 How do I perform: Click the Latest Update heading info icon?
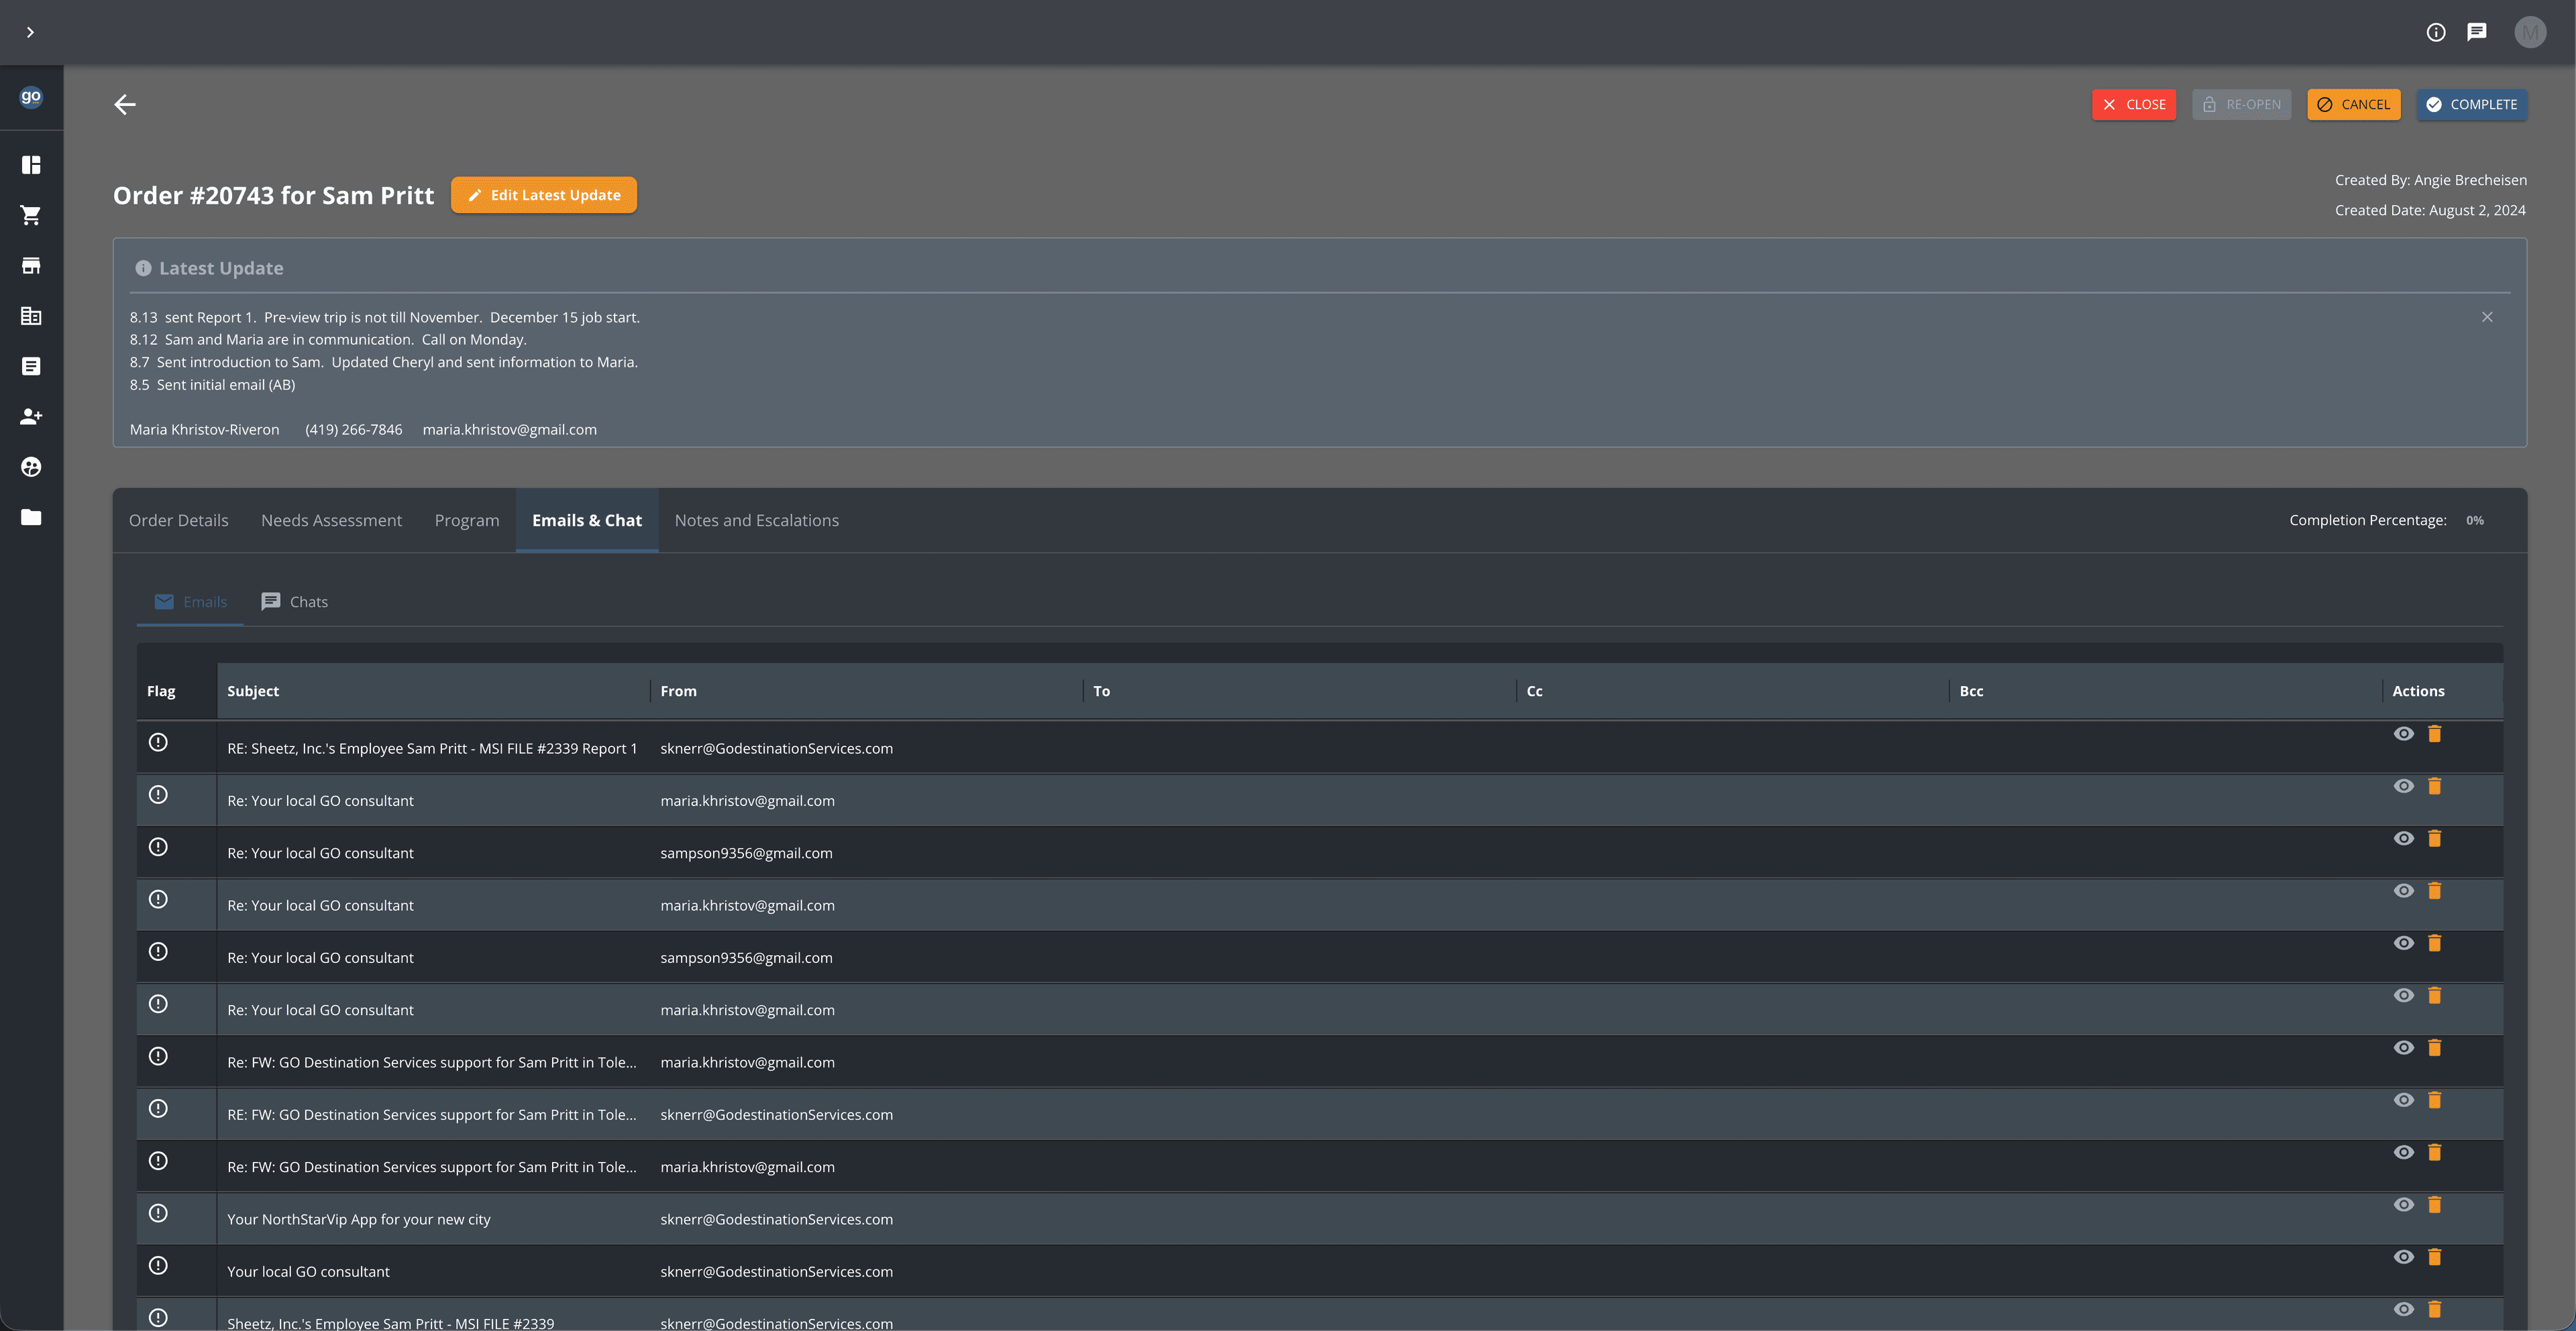pos(143,268)
